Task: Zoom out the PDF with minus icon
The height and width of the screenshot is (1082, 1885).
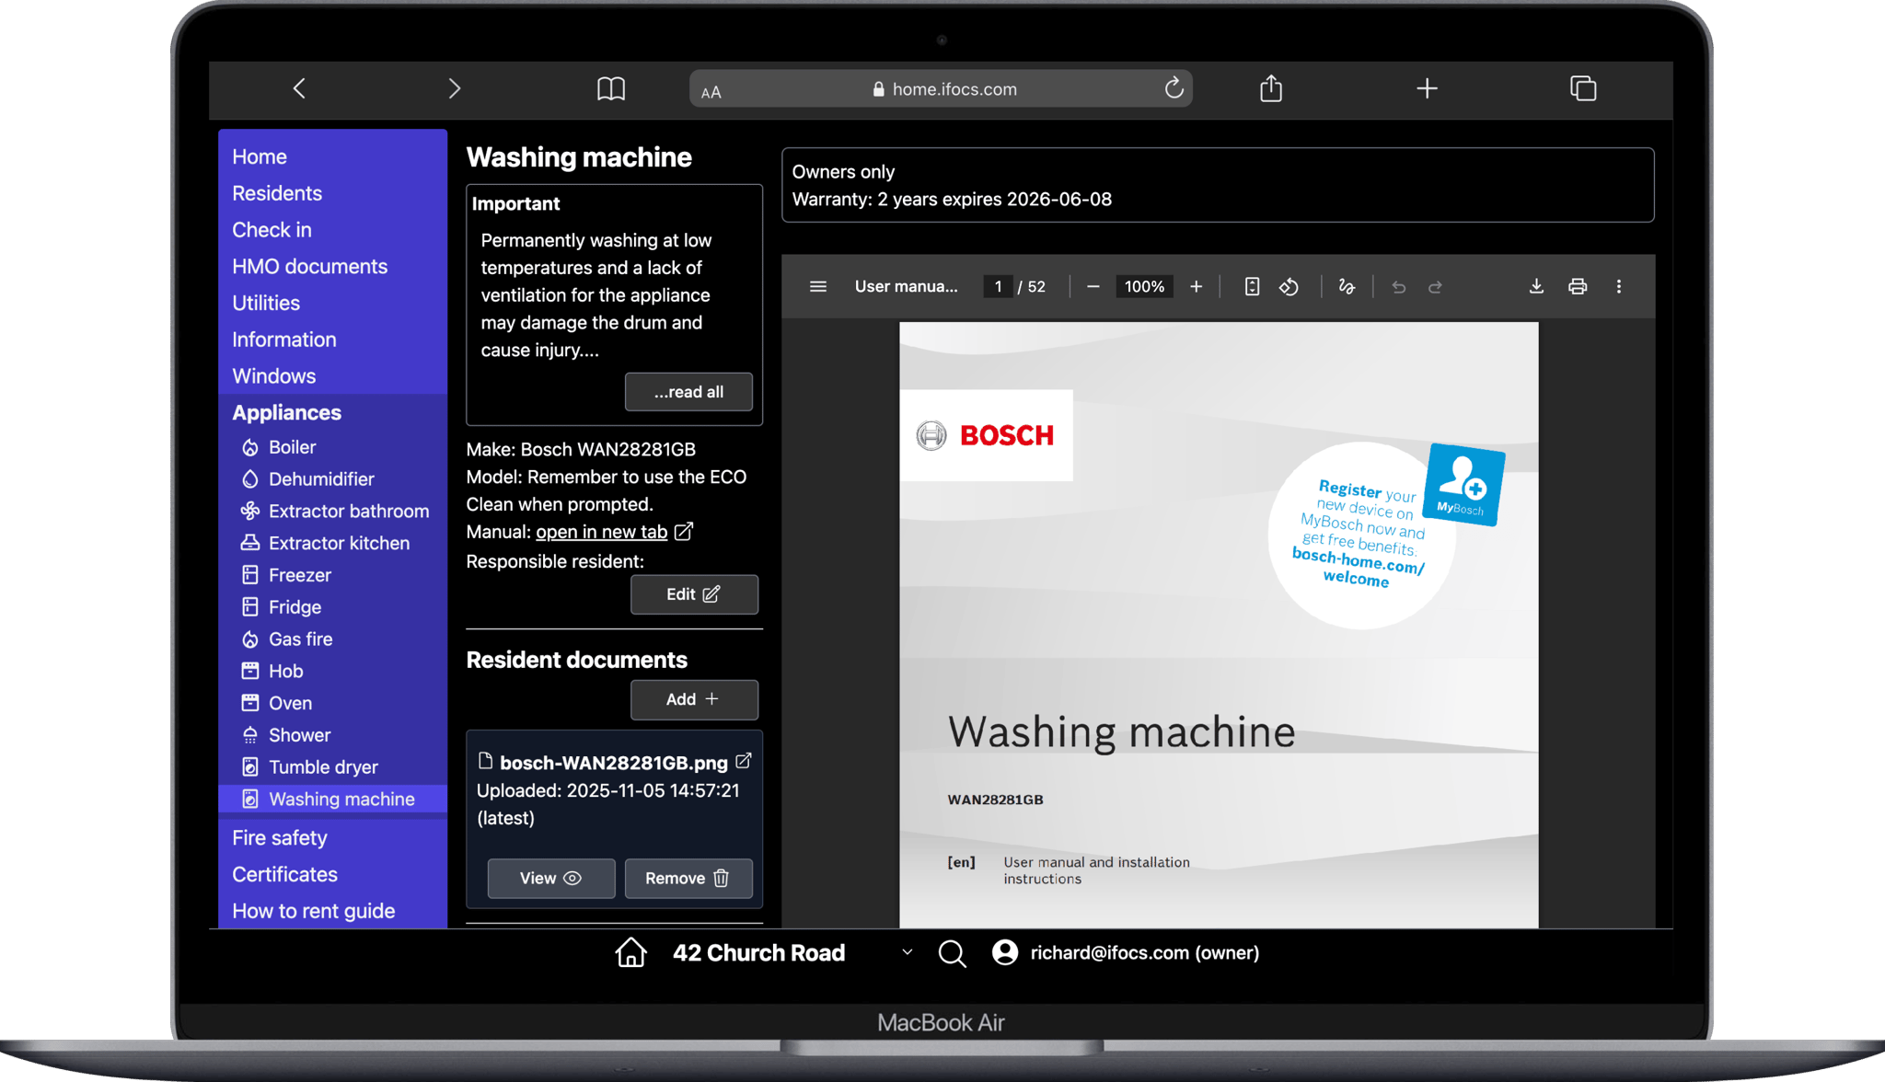Action: 1093,286
